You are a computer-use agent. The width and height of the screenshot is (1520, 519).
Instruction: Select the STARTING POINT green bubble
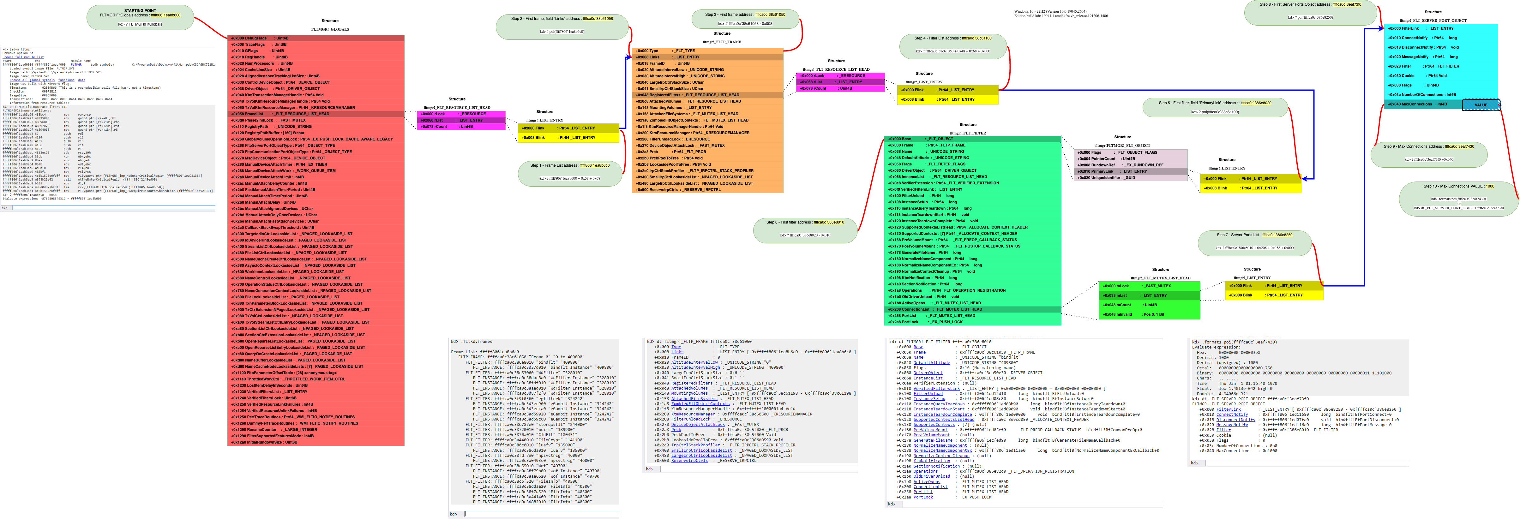[141, 17]
